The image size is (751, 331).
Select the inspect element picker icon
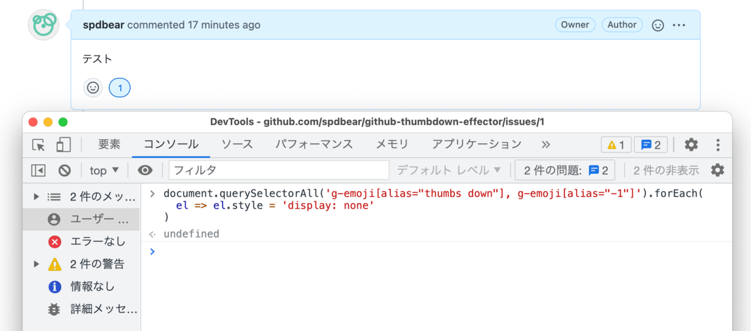[39, 145]
